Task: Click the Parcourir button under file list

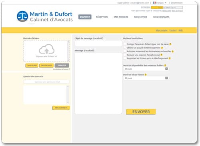Action: coord(32,65)
